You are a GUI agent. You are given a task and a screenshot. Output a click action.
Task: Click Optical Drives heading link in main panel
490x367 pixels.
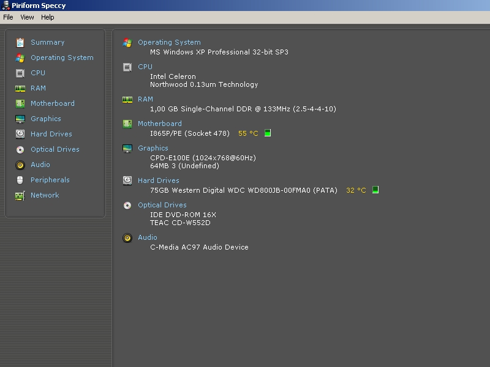click(x=162, y=205)
